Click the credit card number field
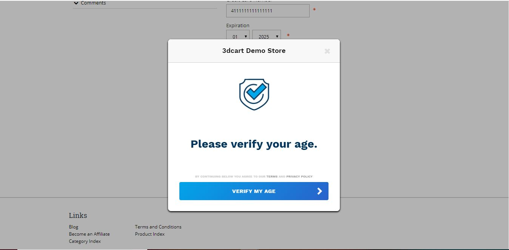 pyautogui.click(x=268, y=11)
